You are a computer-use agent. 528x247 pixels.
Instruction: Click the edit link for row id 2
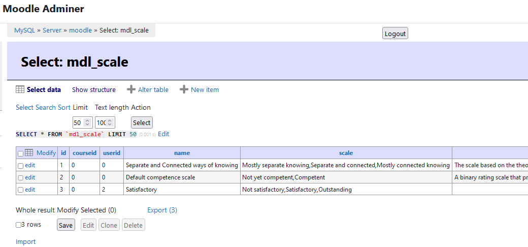(30, 177)
